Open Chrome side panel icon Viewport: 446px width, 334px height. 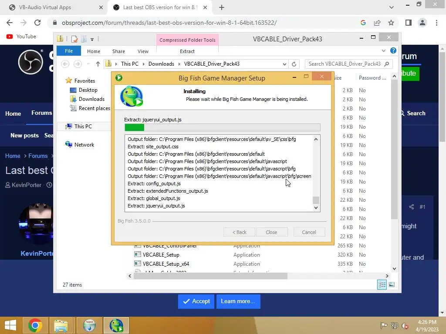(x=409, y=23)
